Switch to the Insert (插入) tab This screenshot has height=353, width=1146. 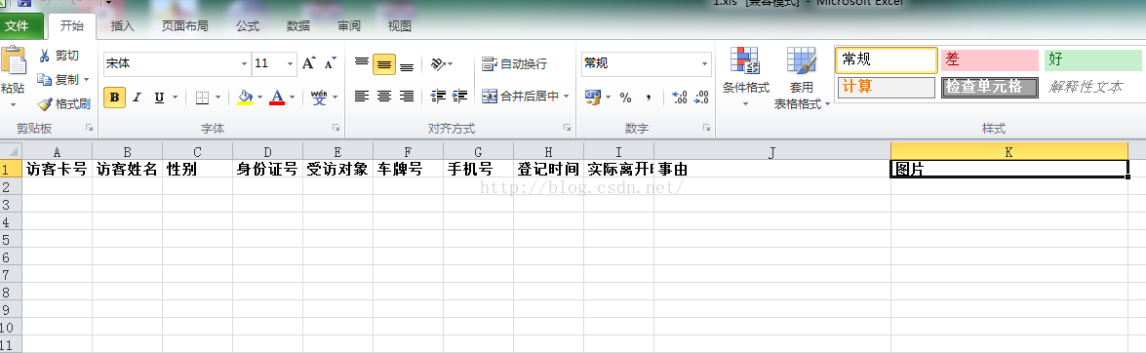click(122, 26)
